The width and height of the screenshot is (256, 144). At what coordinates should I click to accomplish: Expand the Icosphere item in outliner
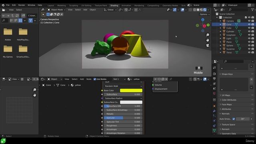coord(220,35)
